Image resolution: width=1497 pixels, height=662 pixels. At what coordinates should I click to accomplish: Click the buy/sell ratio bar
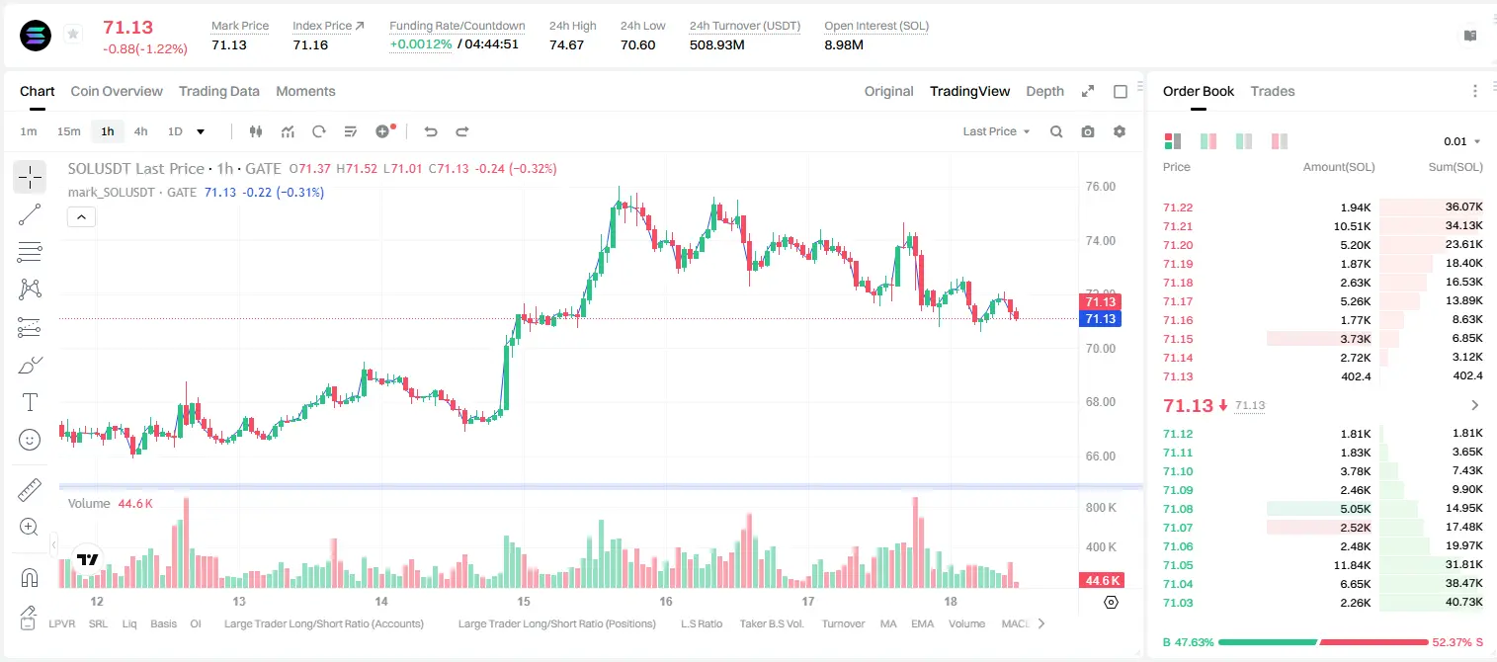click(x=1323, y=642)
